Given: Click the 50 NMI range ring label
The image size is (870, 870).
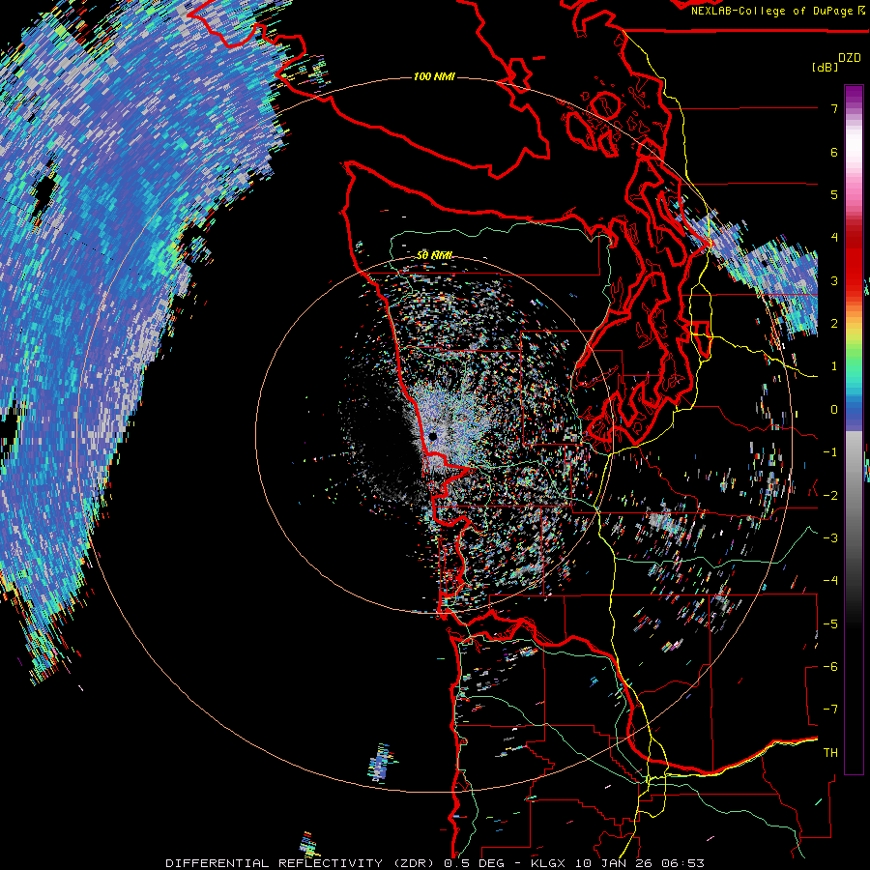Looking at the screenshot, I should 434,255.
